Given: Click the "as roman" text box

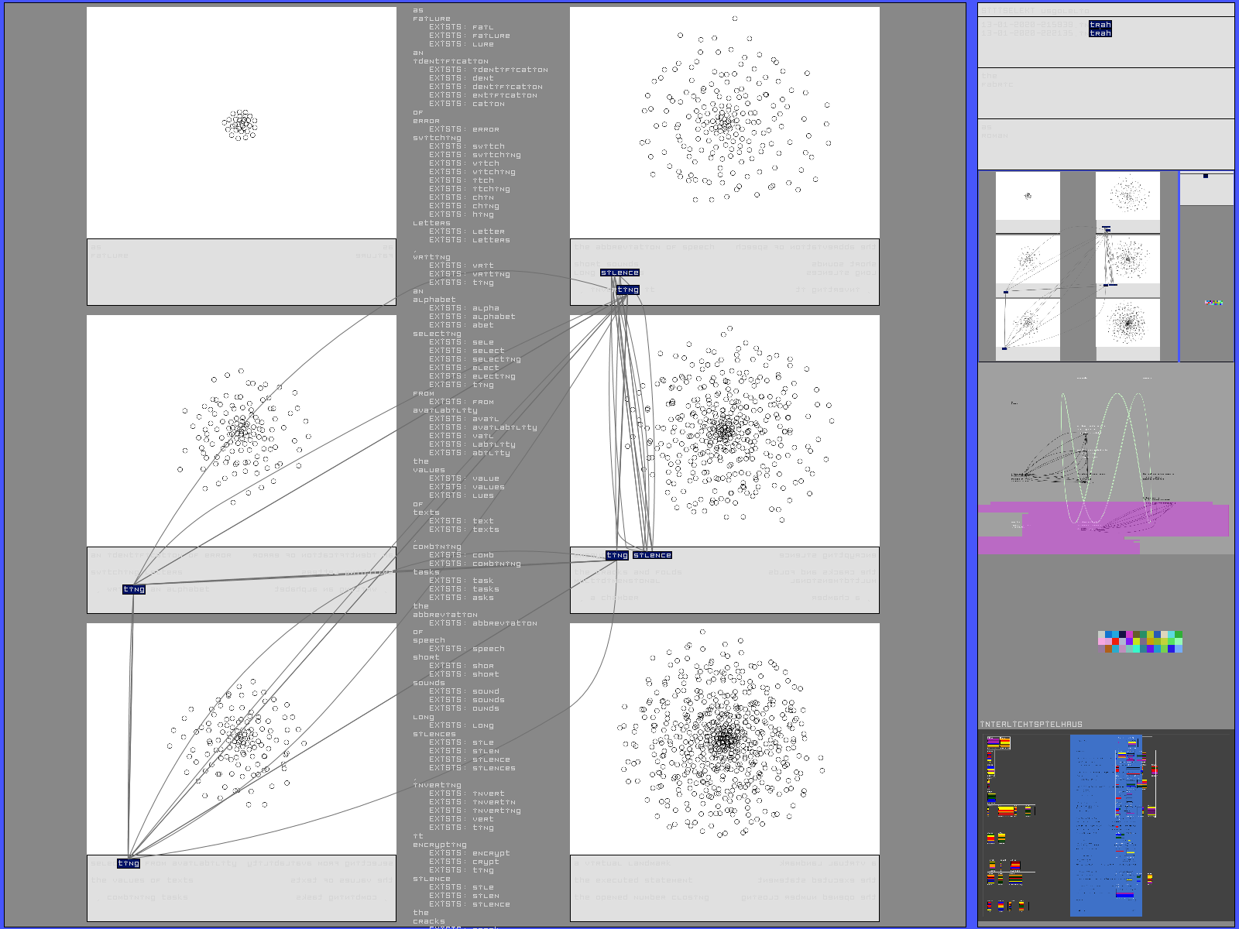Looking at the screenshot, I should pyautogui.click(x=1105, y=143).
